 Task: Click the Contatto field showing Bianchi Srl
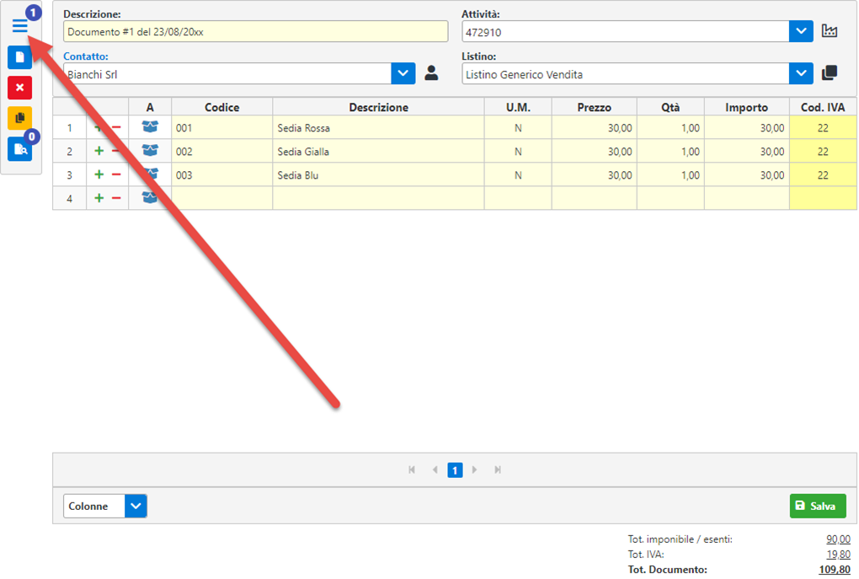(x=227, y=73)
